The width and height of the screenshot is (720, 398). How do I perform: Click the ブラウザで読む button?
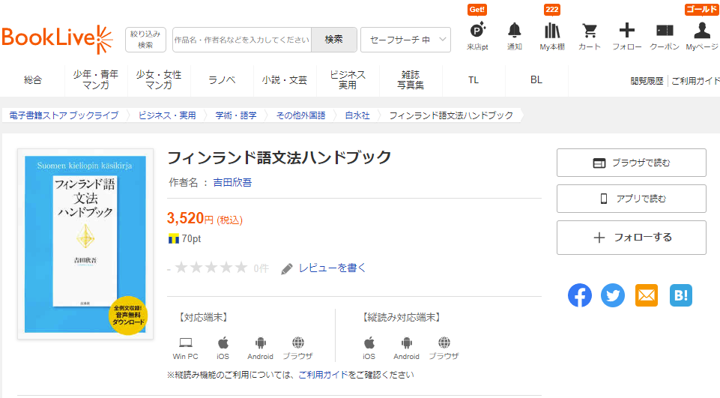point(631,163)
